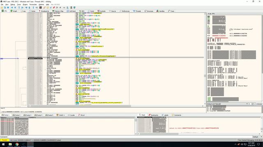Click the Pause toolbar icon
Viewport: 263px width, 147px height.
point(15,7)
